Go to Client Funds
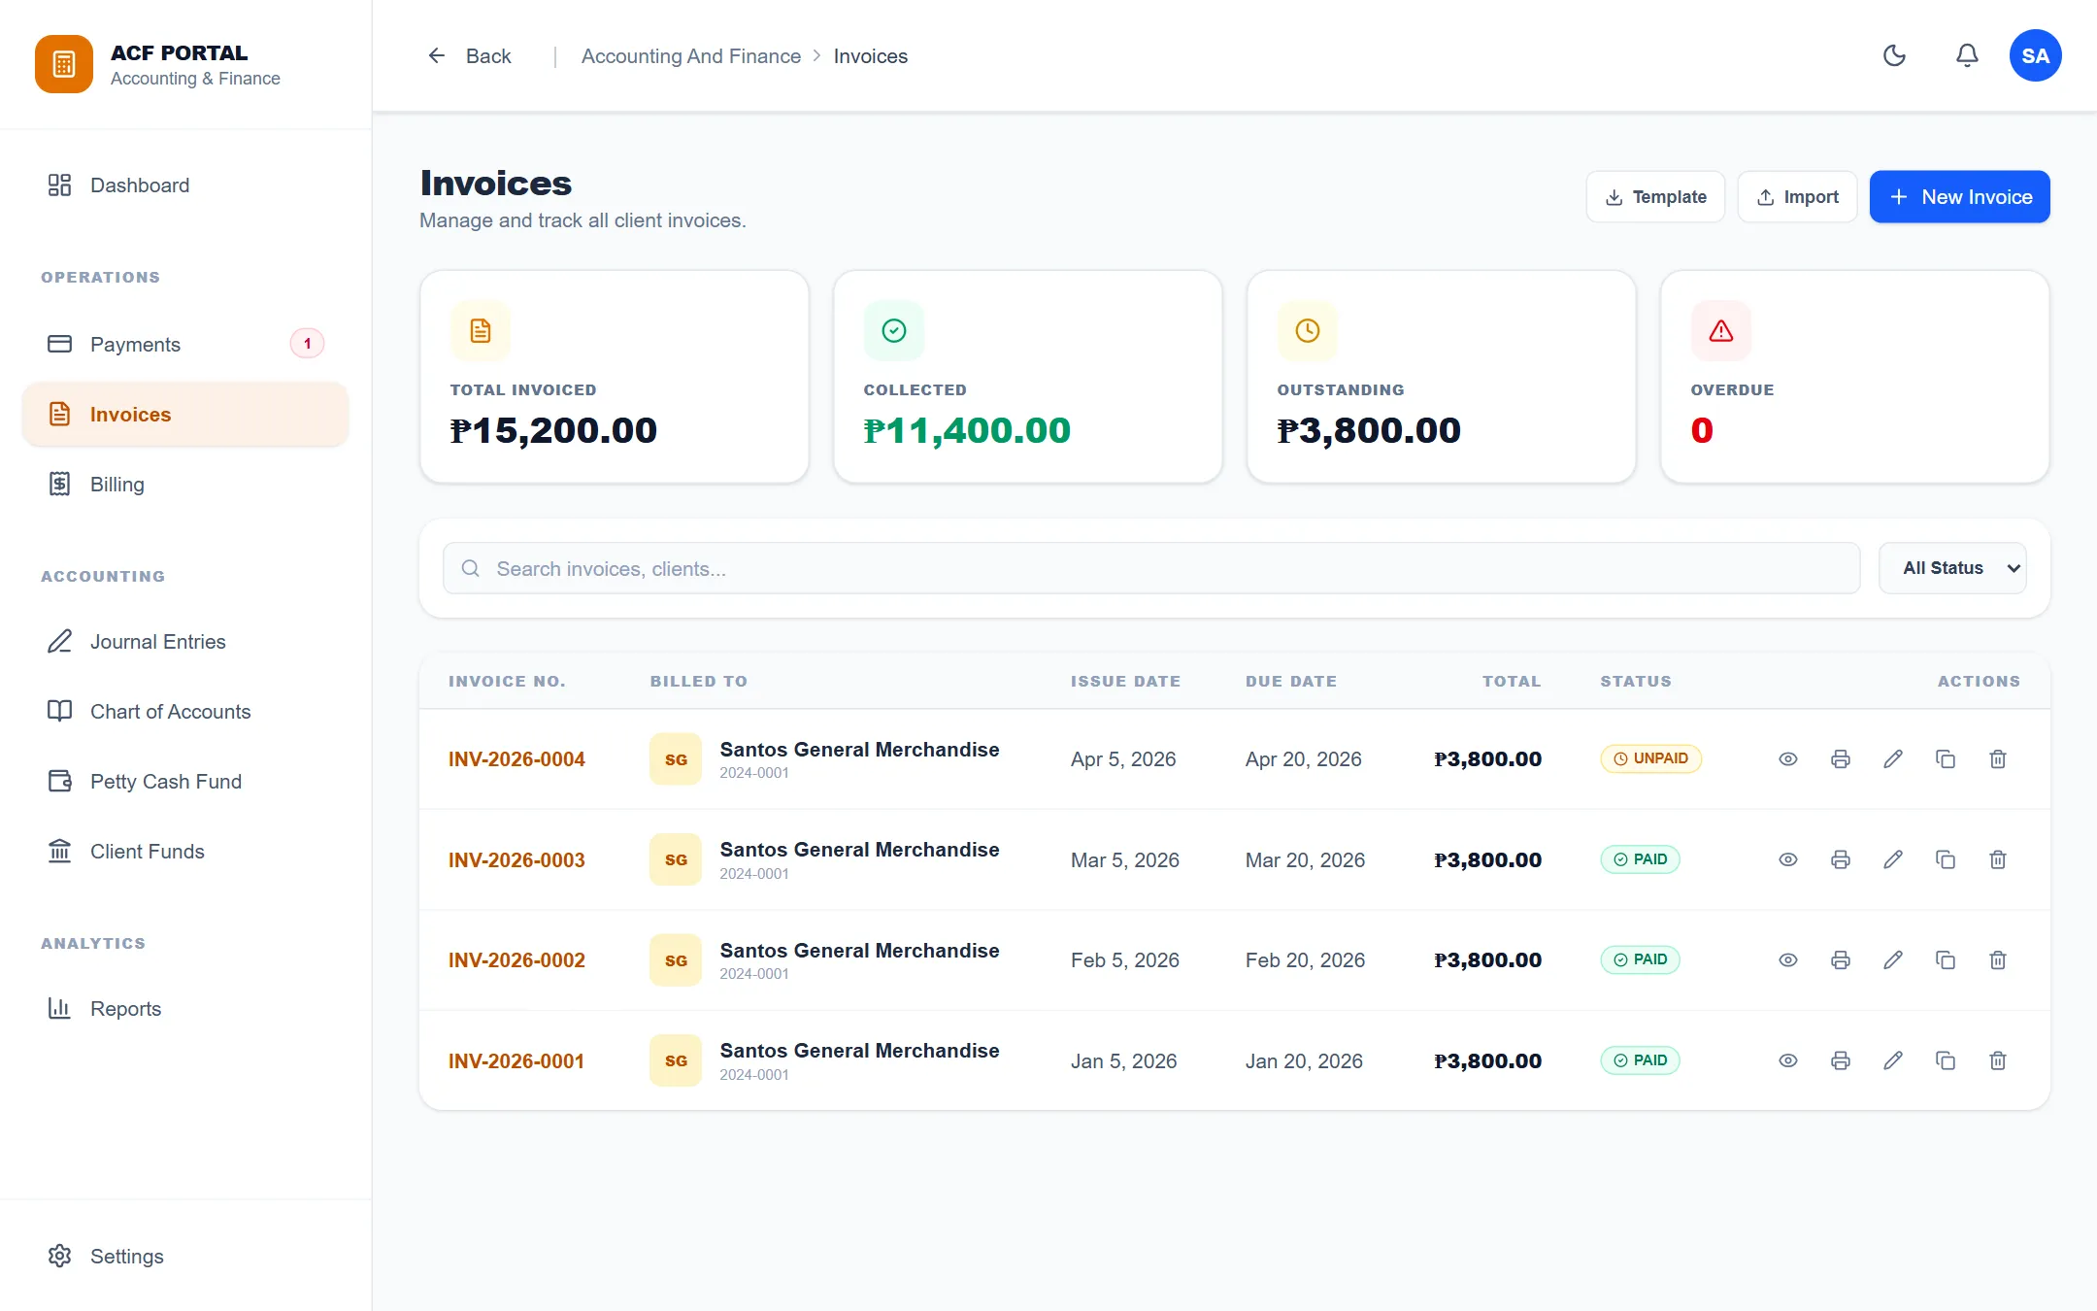The height and width of the screenshot is (1311, 2097). point(184,852)
